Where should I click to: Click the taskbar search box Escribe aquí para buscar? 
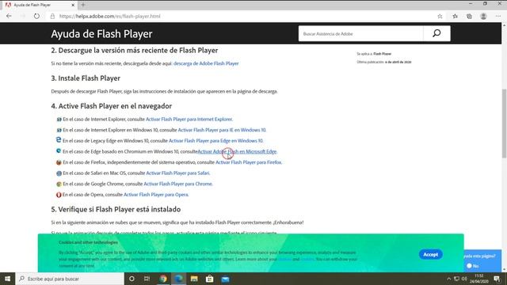point(70,279)
